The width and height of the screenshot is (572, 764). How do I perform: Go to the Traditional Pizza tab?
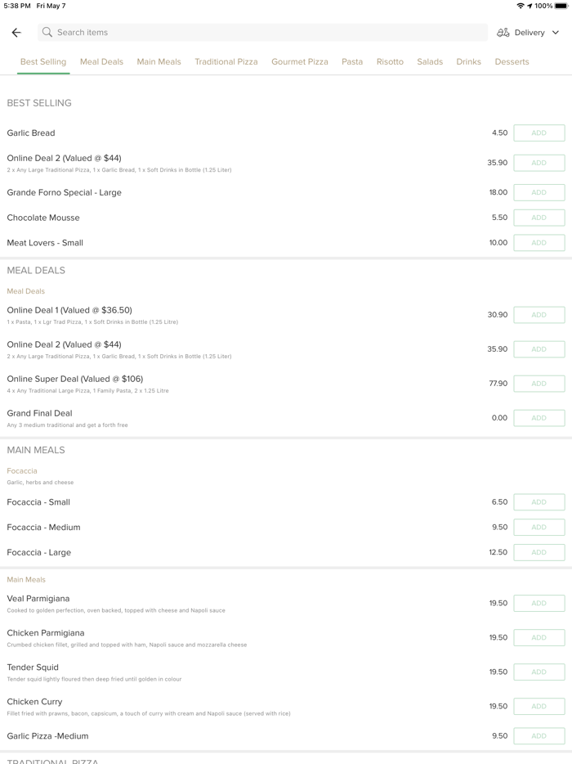(226, 61)
